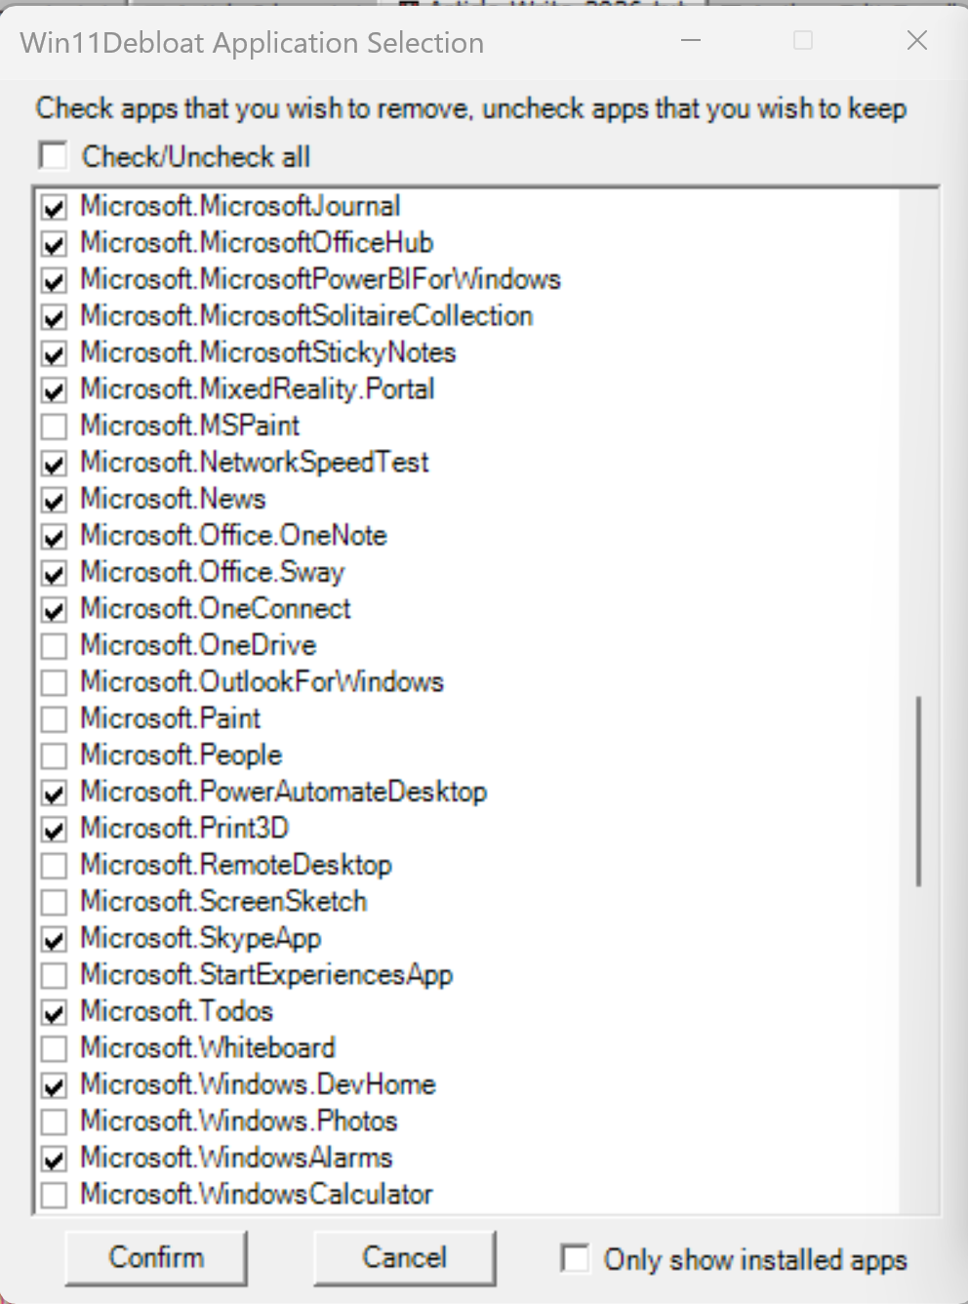Check Microsoft.StartExperiencesApp for removal
The image size is (968, 1304).
tap(55, 976)
